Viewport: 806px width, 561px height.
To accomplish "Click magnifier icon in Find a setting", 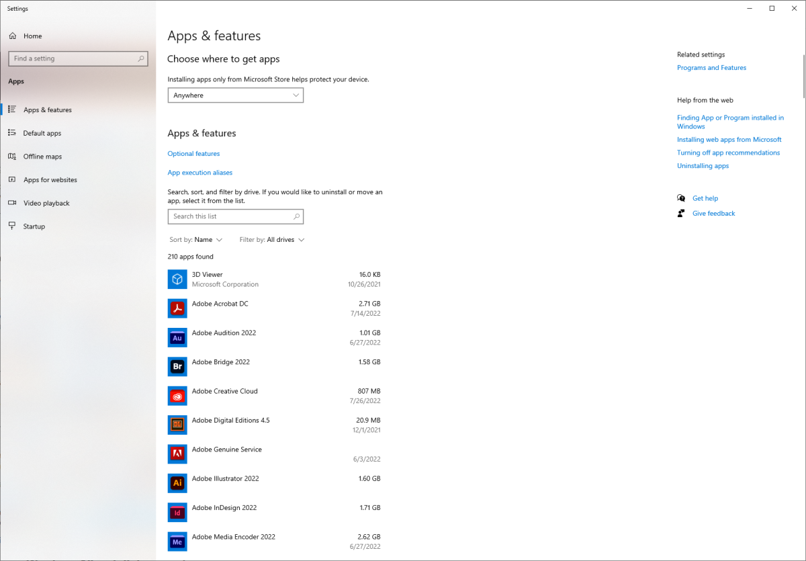I will coord(141,58).
